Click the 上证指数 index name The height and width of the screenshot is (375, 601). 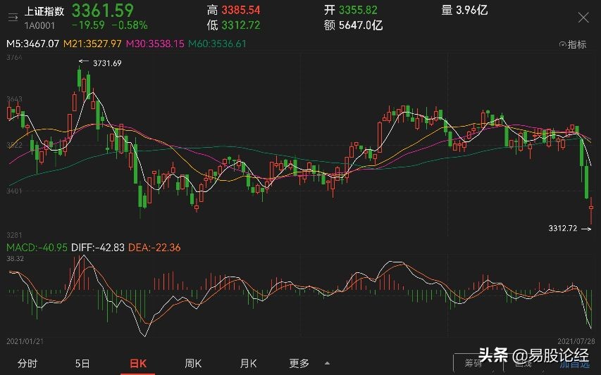pos(44,11)
